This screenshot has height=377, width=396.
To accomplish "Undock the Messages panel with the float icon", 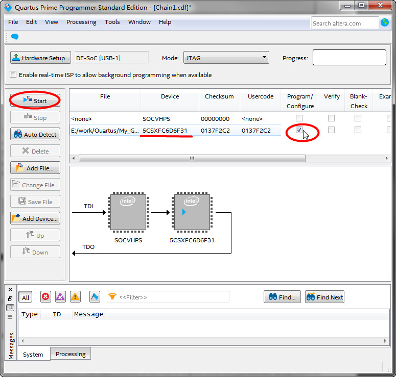I will pyautogui.click(x=10, y=298).
